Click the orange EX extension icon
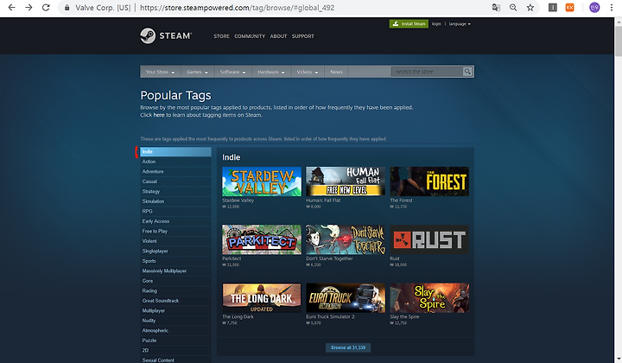 [x=569, y=8]
